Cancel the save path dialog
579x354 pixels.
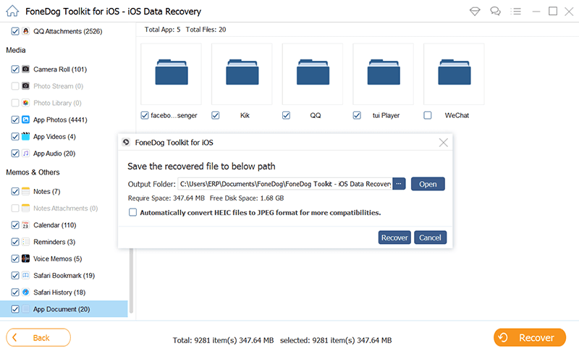click(x=430, y=237)
